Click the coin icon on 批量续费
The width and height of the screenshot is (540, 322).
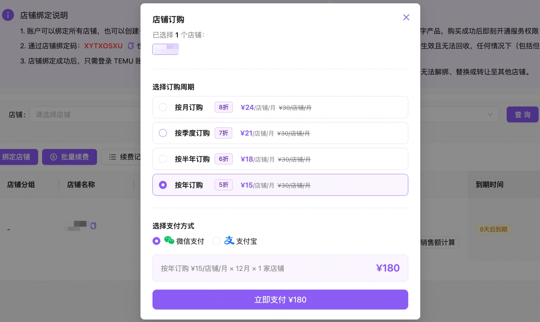coord(53,157)
